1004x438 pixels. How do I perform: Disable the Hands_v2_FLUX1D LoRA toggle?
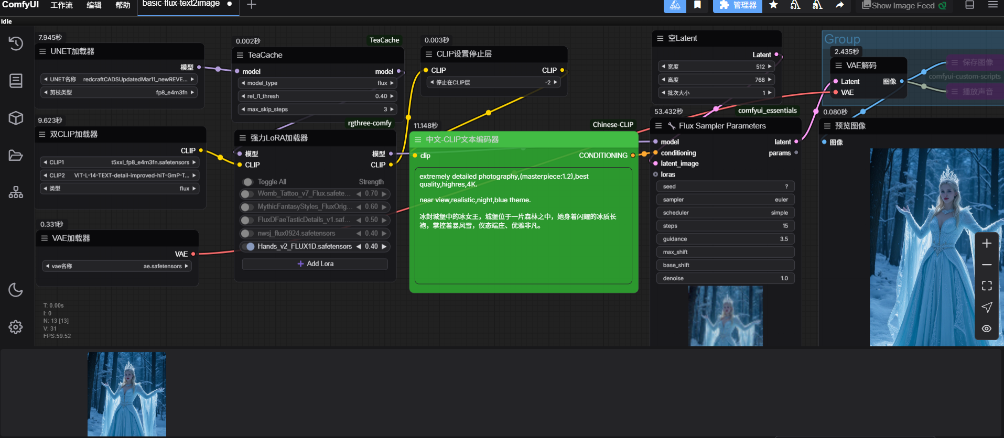tap(248, 246)
